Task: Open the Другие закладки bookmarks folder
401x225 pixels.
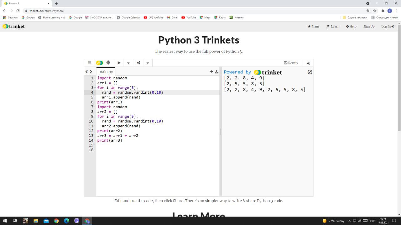Action: pos(355,17)
